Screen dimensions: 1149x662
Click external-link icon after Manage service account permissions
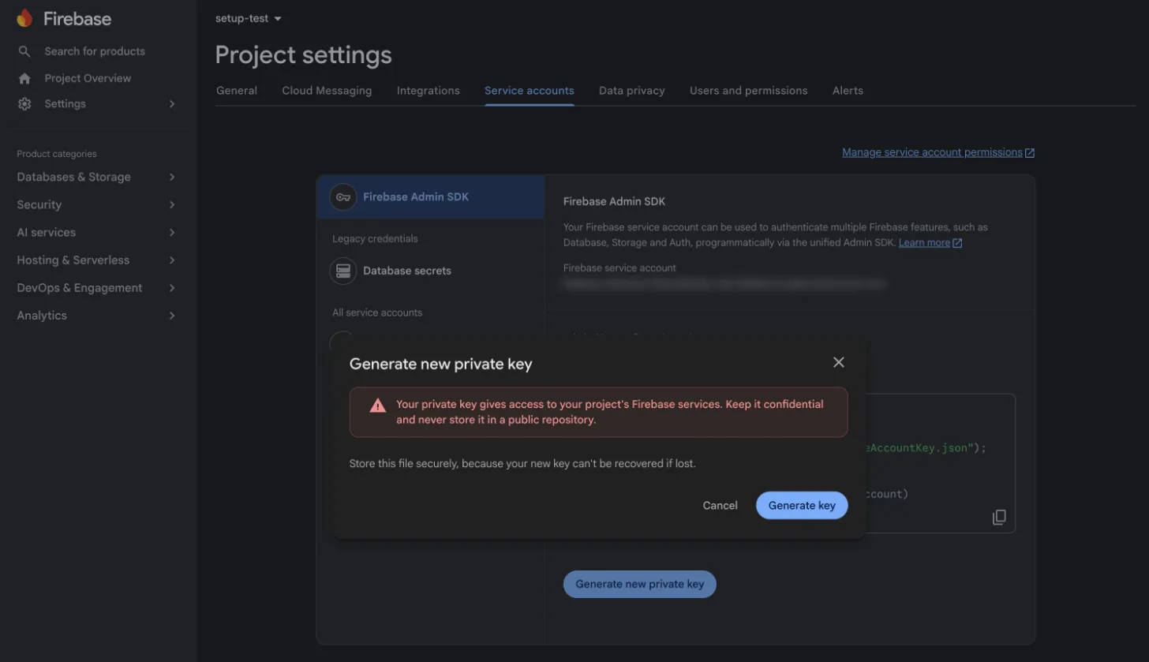[x=1030, y=153]
